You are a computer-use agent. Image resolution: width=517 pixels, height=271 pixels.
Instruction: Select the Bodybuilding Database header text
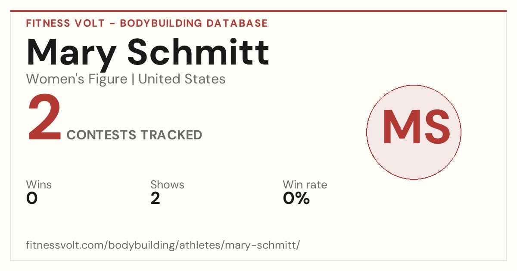[x=194, y=23]
